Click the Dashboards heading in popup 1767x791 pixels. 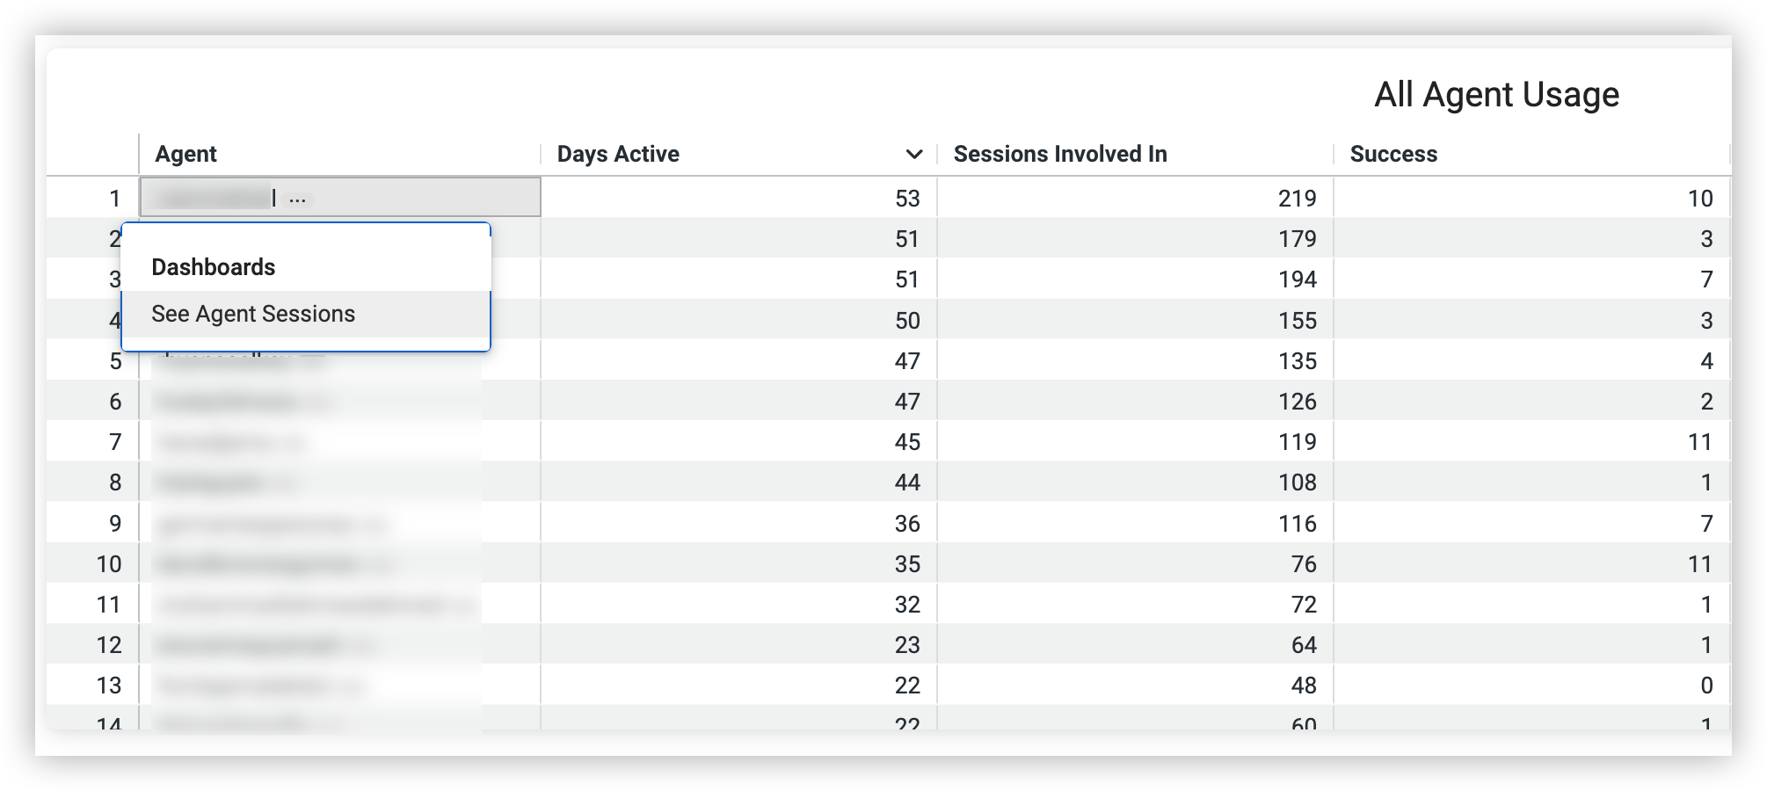click(x=214, y=267)
